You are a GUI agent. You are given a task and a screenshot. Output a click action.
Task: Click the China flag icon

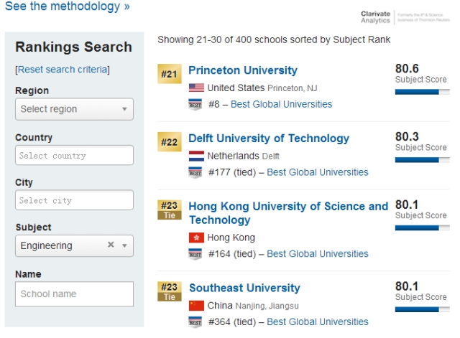[x=196, y=306]
